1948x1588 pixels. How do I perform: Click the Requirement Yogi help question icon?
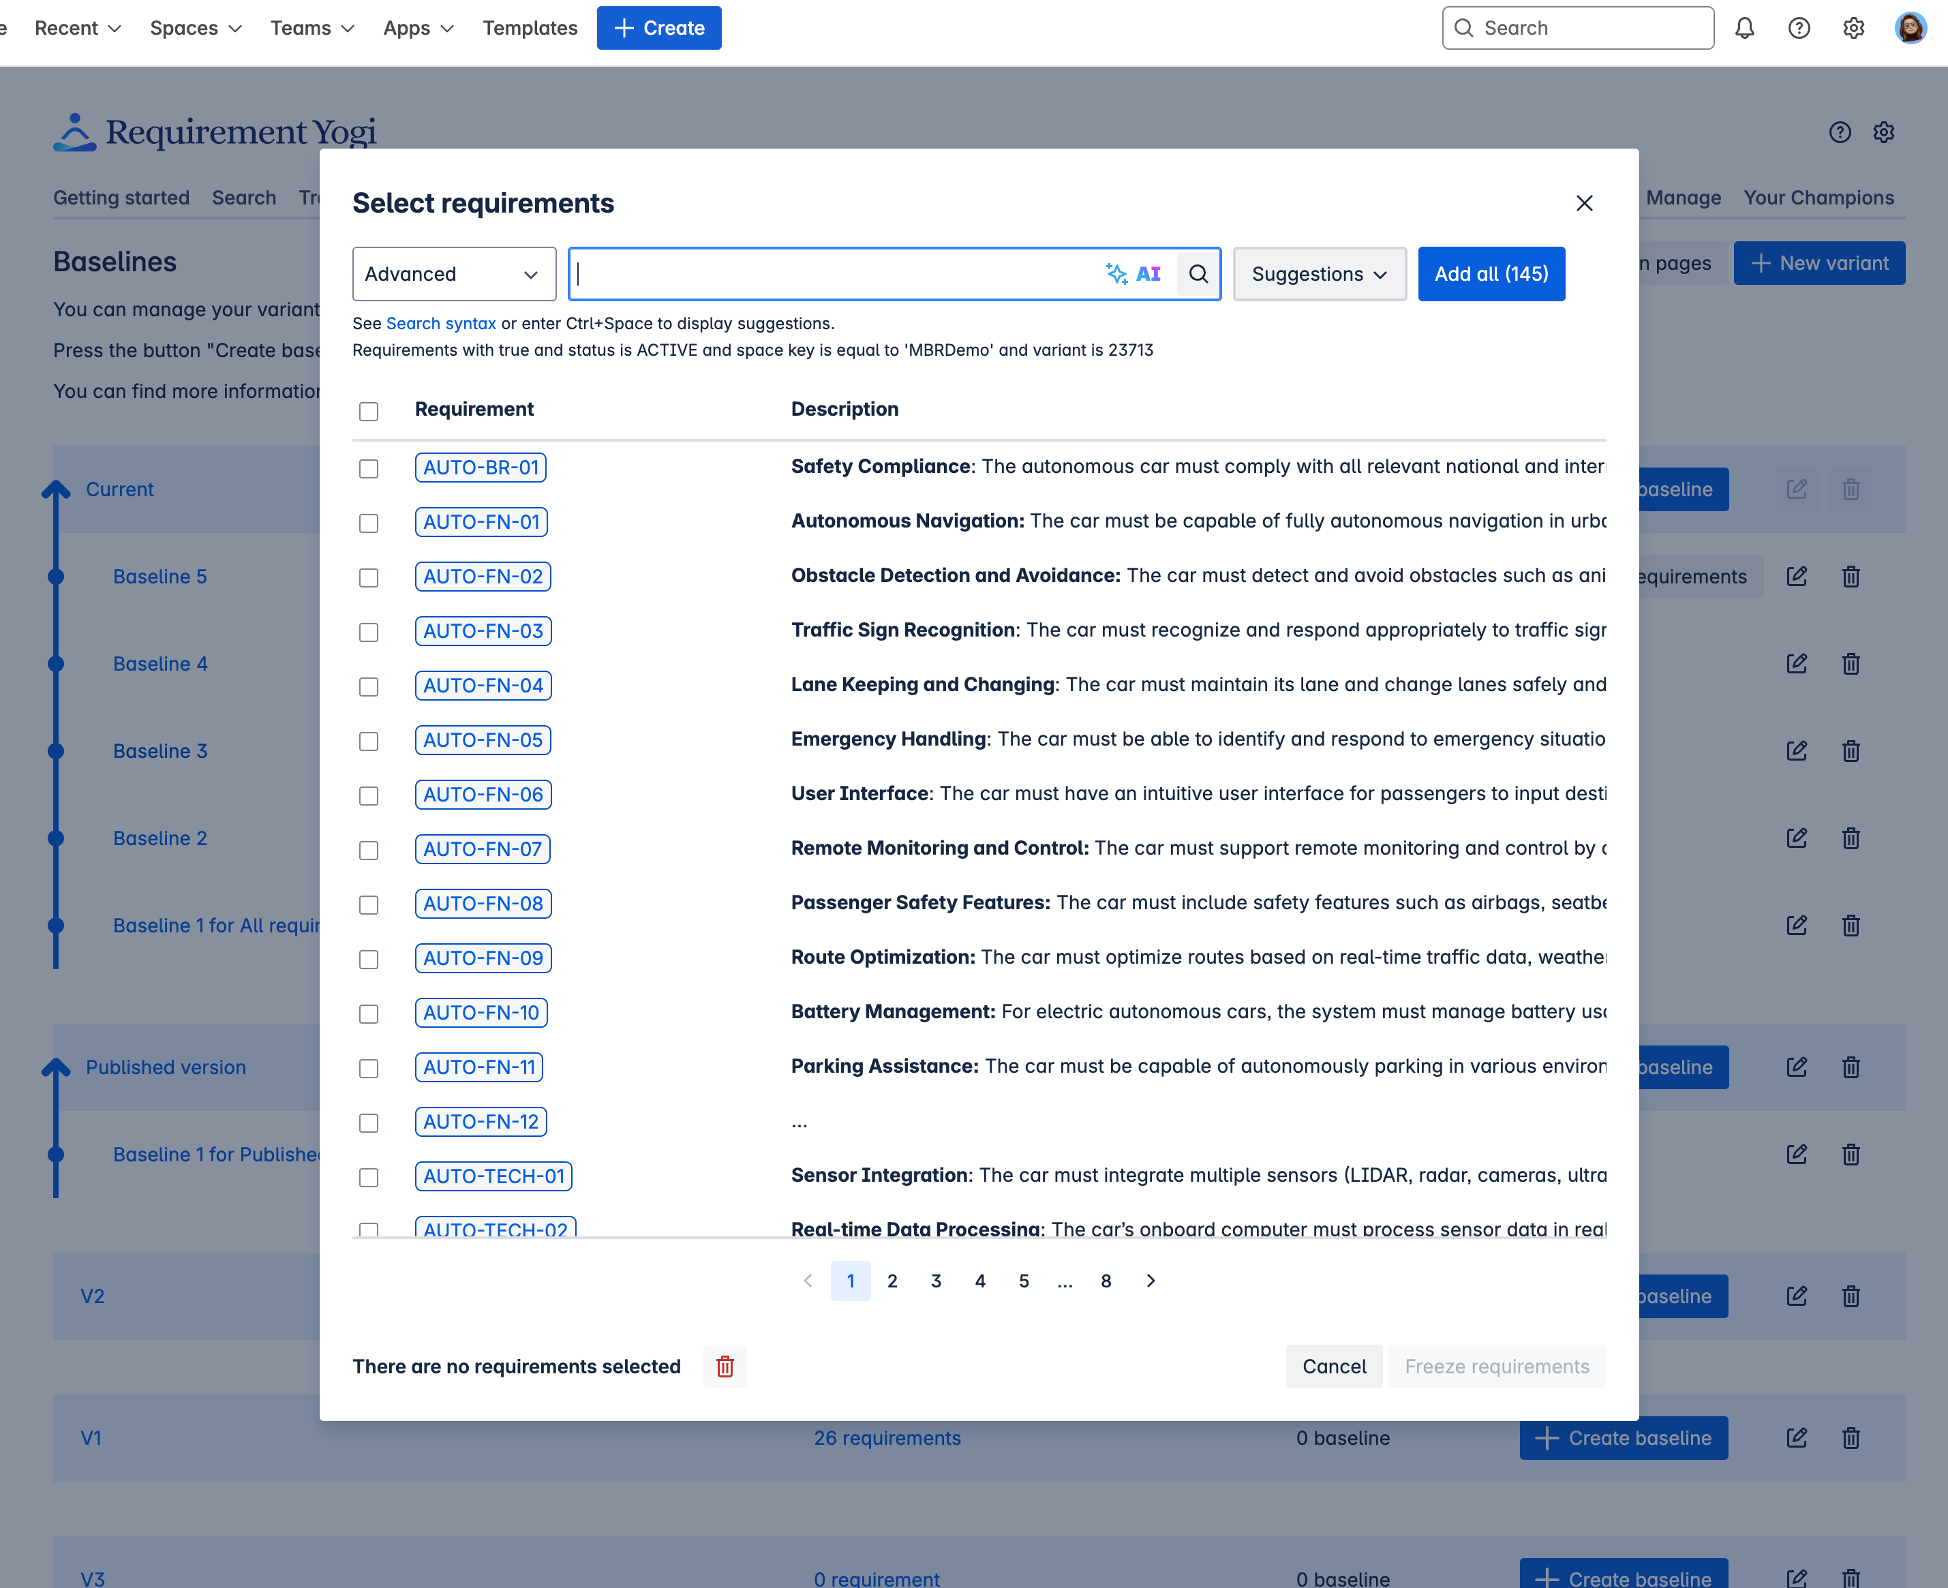coord(1839,133)
